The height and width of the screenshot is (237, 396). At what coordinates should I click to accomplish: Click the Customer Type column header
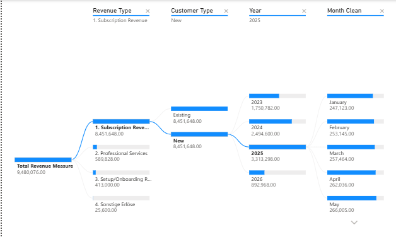(192, 11)
